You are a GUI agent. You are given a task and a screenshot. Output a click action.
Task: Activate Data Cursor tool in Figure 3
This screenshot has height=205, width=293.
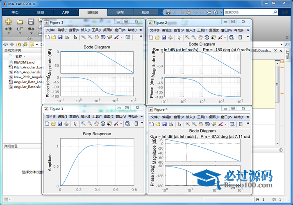[109, 124]
